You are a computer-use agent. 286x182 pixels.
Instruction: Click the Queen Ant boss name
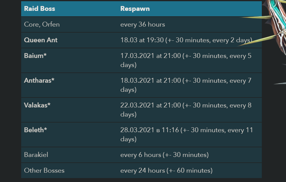pos(41,40)
